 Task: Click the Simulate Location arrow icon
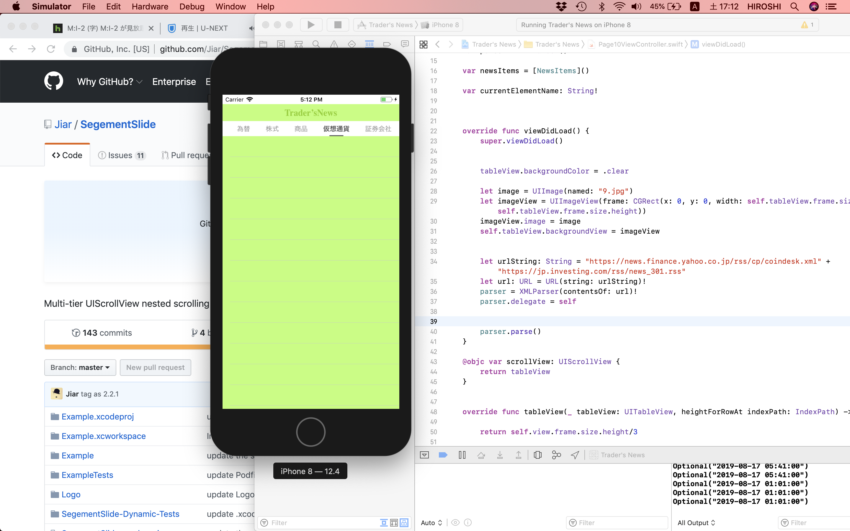[575, 455]
